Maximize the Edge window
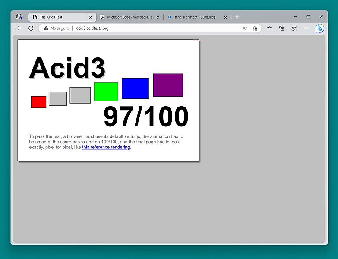338x259 pixels. tap(309, 16)
